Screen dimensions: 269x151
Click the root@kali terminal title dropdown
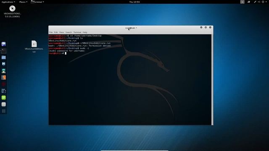(131, 28)
